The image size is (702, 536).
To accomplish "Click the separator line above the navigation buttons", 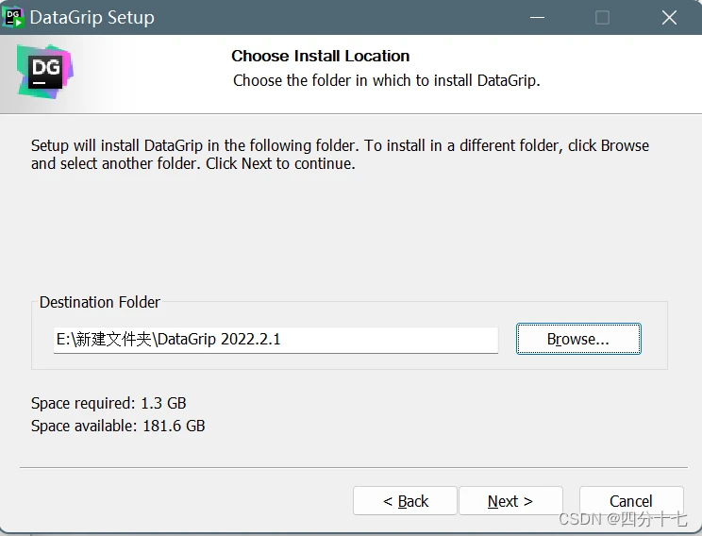I will 354,467.
